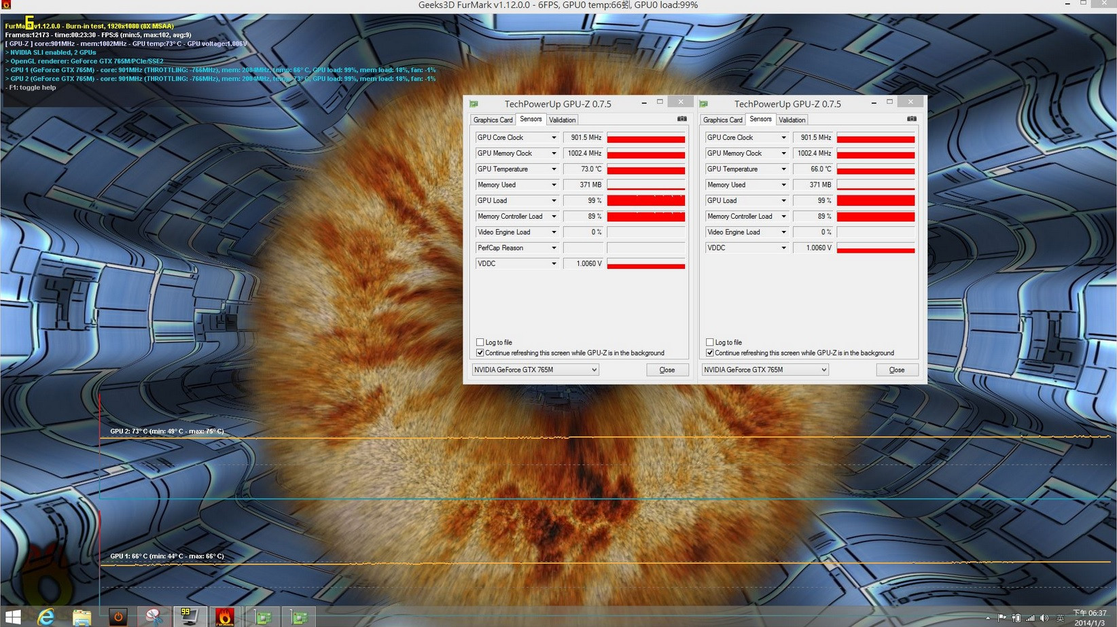Click the 'Frames:12173' statistics line
The width and height of the screenshot is (1117, 627).
98,35
